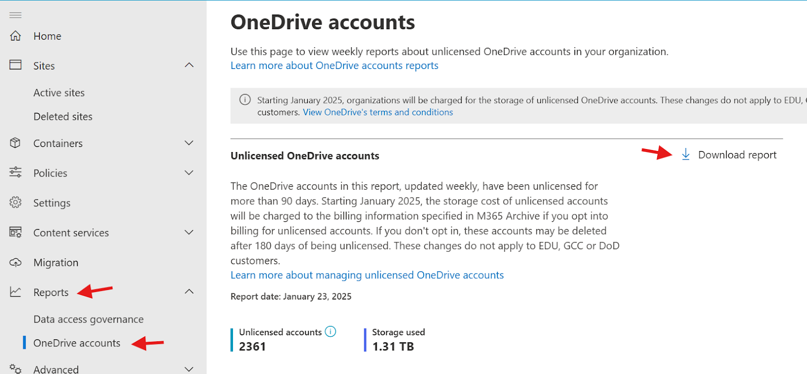Open Learn more about OneDrive accounts reports
The height and width of the screenshot is (374, 807).
[334, 65]
